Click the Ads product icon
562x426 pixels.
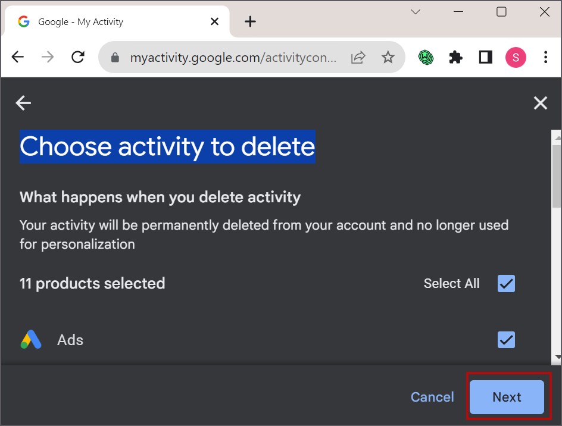[x=31, y=339]
